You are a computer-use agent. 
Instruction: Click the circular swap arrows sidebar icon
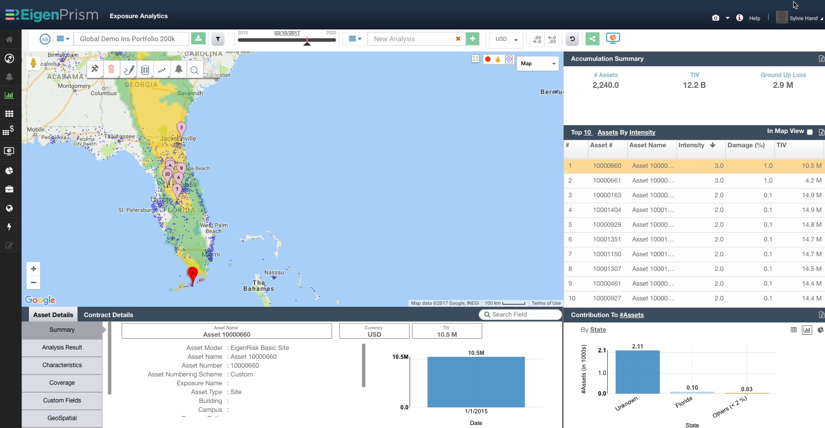point(9,58)
